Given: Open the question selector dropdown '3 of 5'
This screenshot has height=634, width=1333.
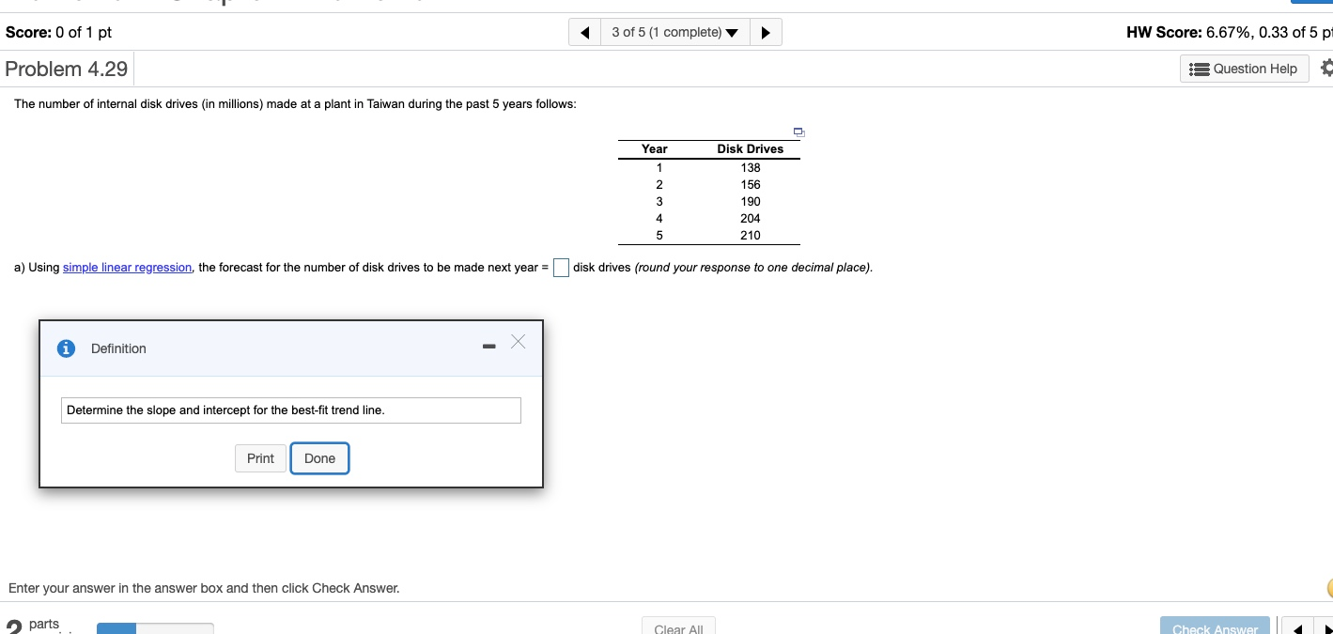Looking at the screenshot, I should coord(675,33).
